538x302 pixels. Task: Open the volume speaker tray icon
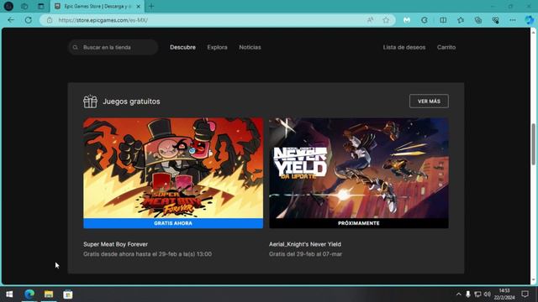point(487,294)
